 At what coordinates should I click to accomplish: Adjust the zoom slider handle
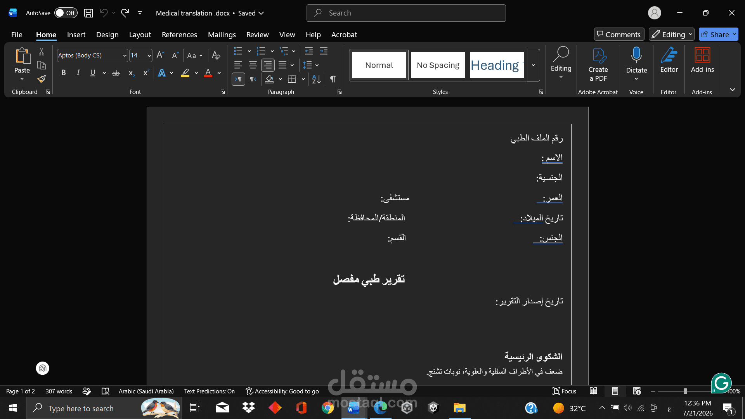[x=685, y=391]
